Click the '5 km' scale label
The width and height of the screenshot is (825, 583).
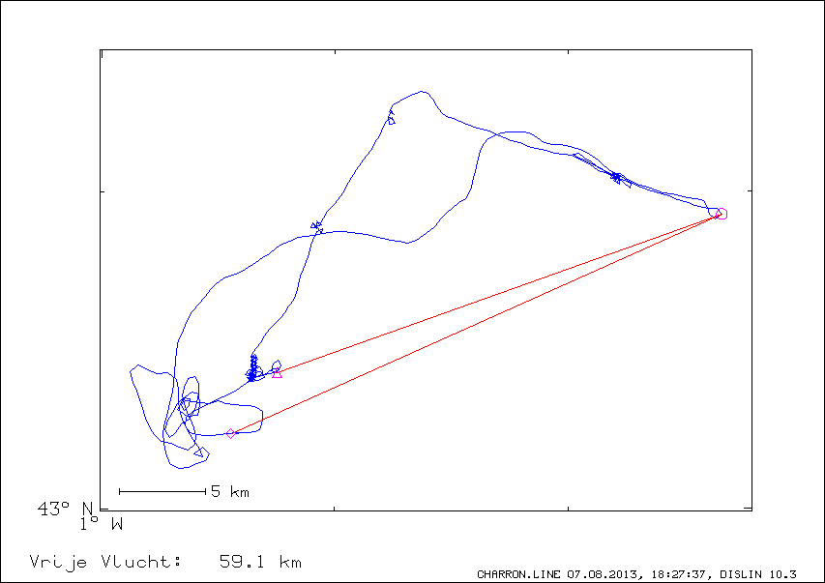tap(230, 491)
